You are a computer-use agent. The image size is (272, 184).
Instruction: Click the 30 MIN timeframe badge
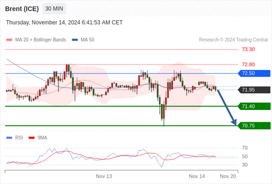(x=54, y=9)
